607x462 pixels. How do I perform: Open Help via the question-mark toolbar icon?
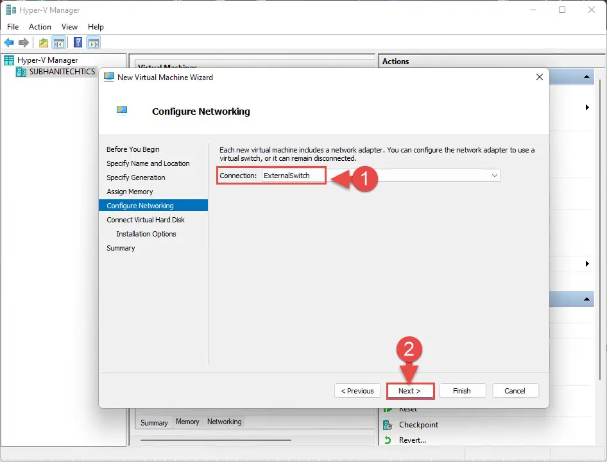[x=78, y=42]
